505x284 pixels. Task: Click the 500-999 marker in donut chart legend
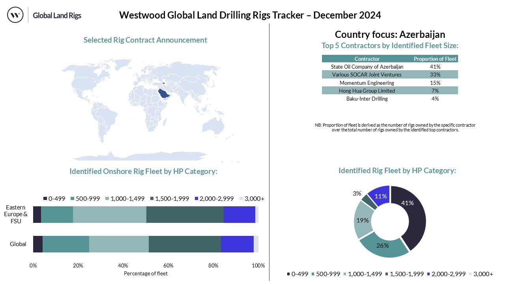(313, 274)
